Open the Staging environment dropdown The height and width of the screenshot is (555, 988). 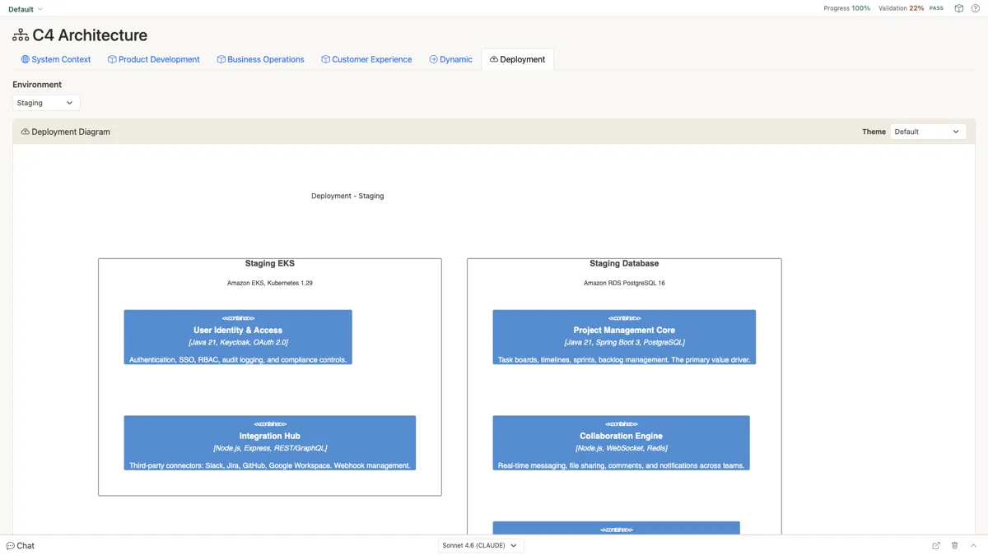[46, 103]
